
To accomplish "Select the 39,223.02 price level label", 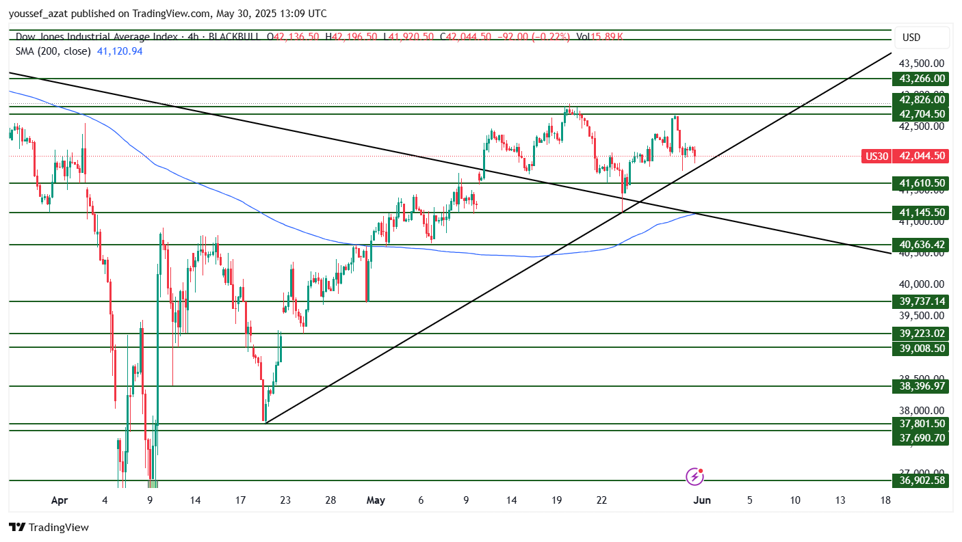I will (921, 334).
